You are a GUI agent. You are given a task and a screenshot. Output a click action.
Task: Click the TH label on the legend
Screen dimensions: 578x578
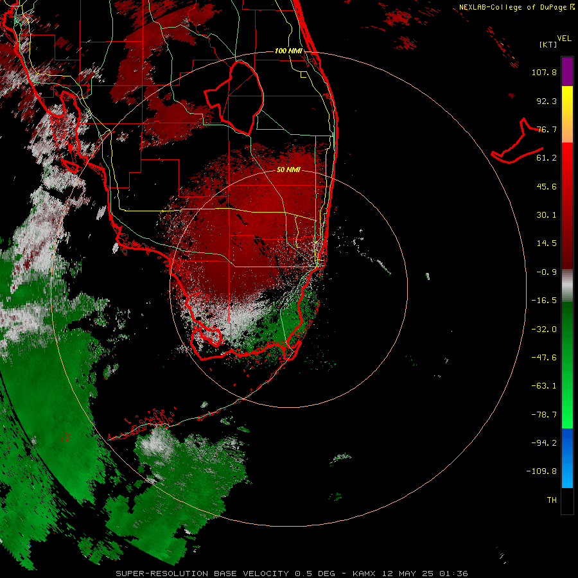tap(552, 500)
